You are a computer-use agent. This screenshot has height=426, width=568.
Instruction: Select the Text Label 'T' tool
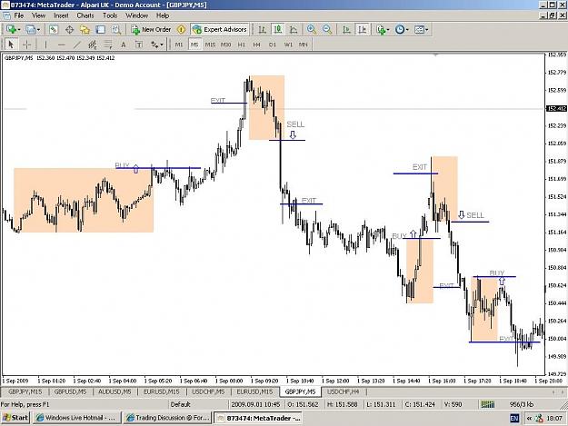[x=139, y=45]
